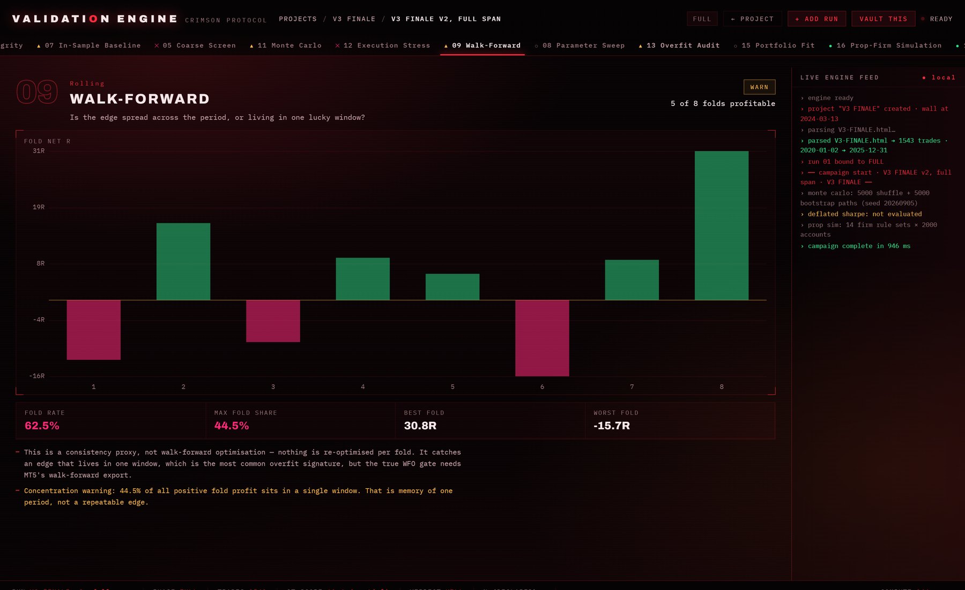Open the V3 FINALE breadcrumb link

coord(354,19)
